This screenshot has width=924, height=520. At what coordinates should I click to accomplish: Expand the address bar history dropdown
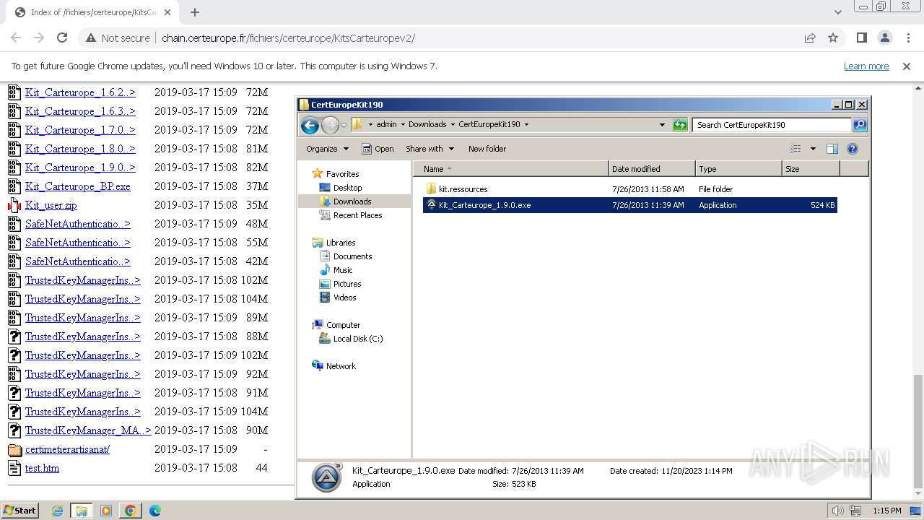point(662,125)
